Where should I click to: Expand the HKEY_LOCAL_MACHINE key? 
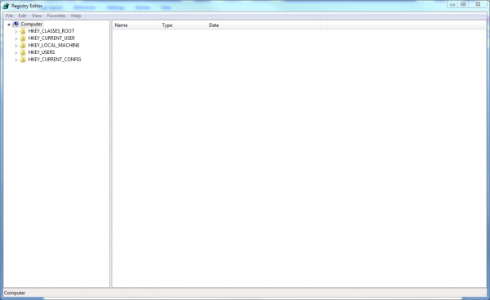[16, 46]
